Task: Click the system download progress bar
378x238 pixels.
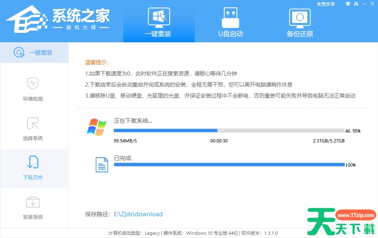Action: pos(229,130)
